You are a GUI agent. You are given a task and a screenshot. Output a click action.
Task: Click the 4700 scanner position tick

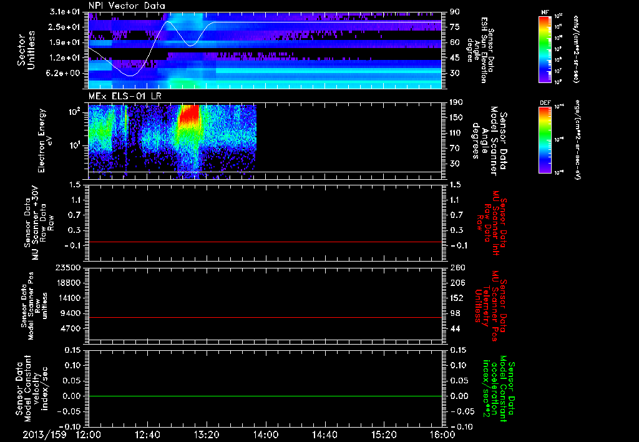tap(71, 328)
